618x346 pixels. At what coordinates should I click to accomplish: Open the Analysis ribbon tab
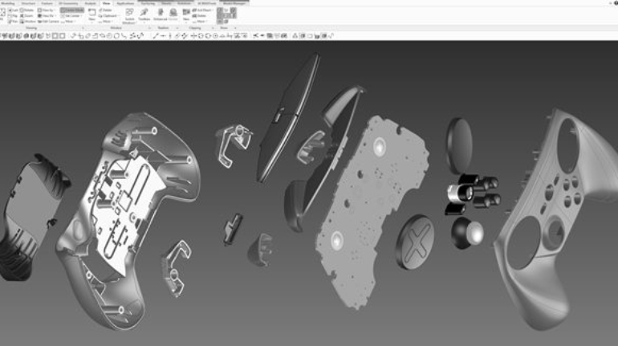(90, 3)
